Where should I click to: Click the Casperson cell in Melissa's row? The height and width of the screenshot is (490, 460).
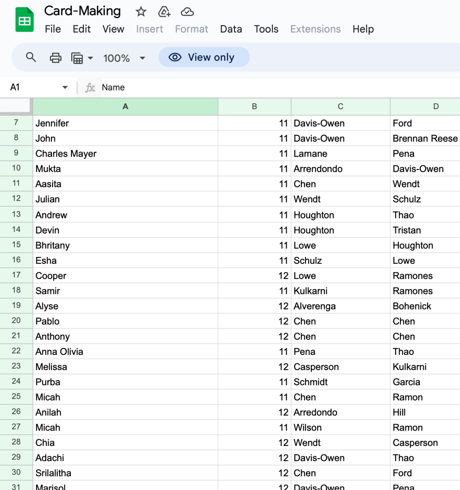[x=340, y=367]
